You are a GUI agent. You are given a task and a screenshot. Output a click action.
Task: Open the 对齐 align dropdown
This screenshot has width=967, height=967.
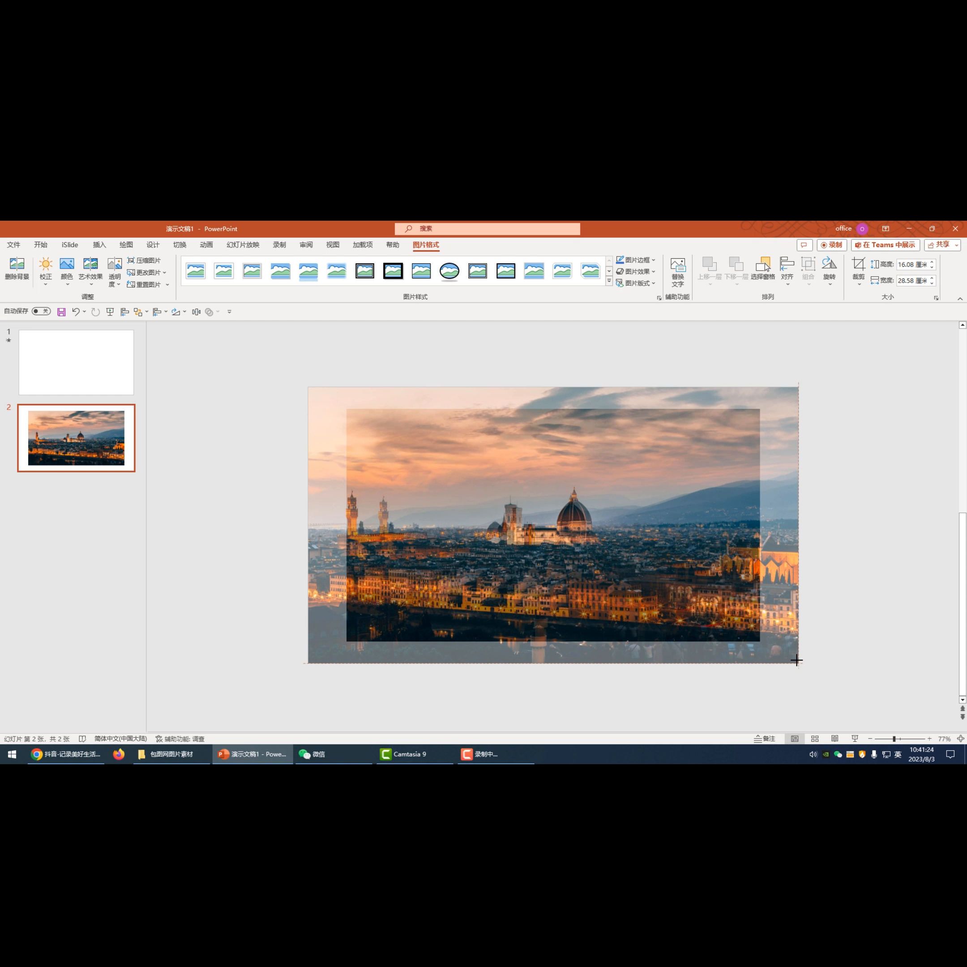point(787,271)
